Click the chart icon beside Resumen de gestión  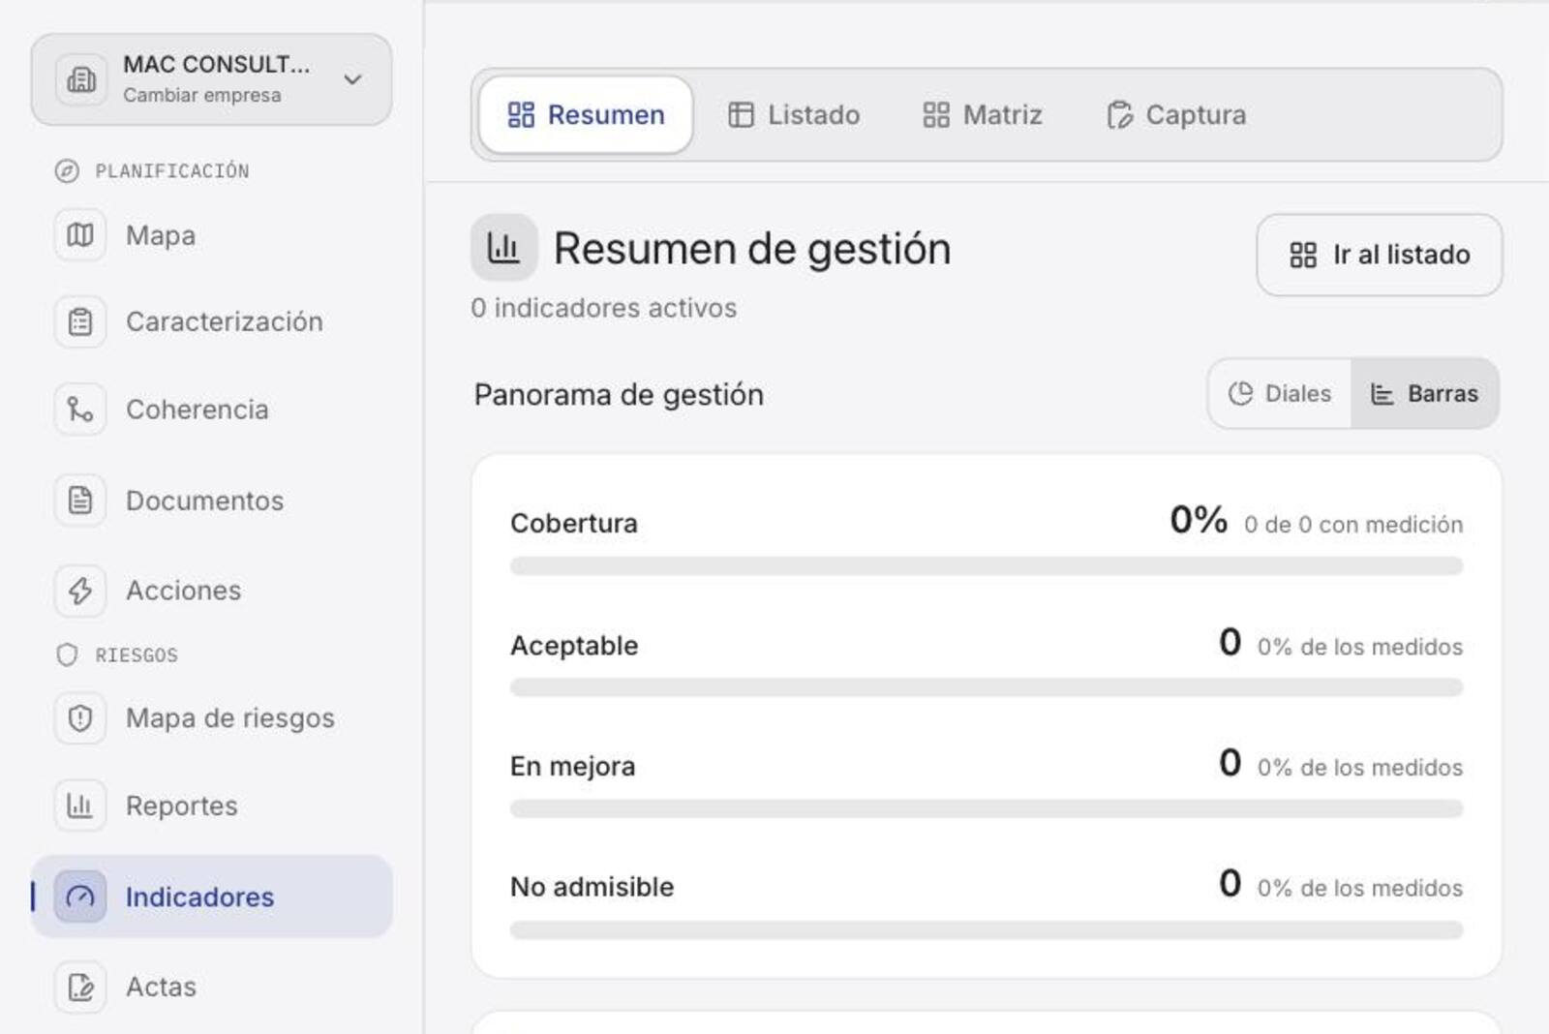click(503, 248)
